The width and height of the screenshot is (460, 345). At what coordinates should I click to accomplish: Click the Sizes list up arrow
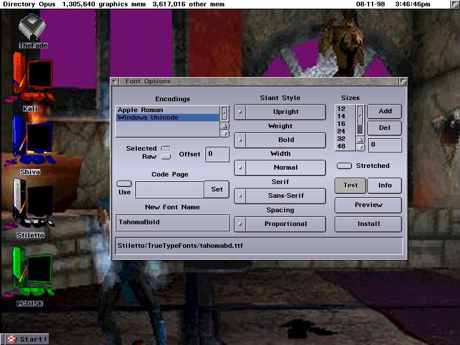[x=361, y=140]
